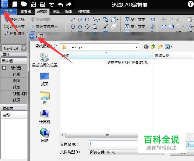Click the Save as PDF icon
194x161 pixels.
pos(42,4)
